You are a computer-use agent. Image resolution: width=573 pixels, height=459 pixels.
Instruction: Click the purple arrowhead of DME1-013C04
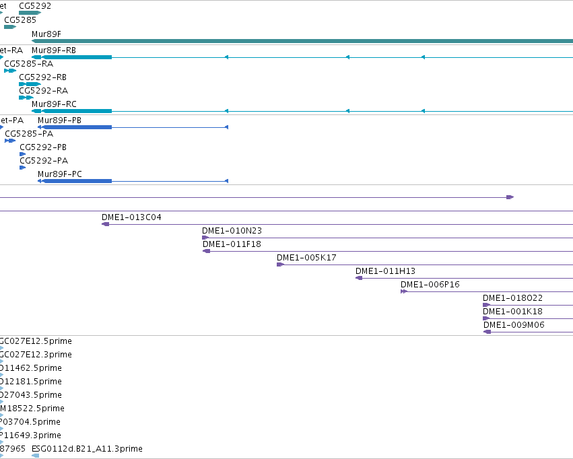tap(105, 224)
